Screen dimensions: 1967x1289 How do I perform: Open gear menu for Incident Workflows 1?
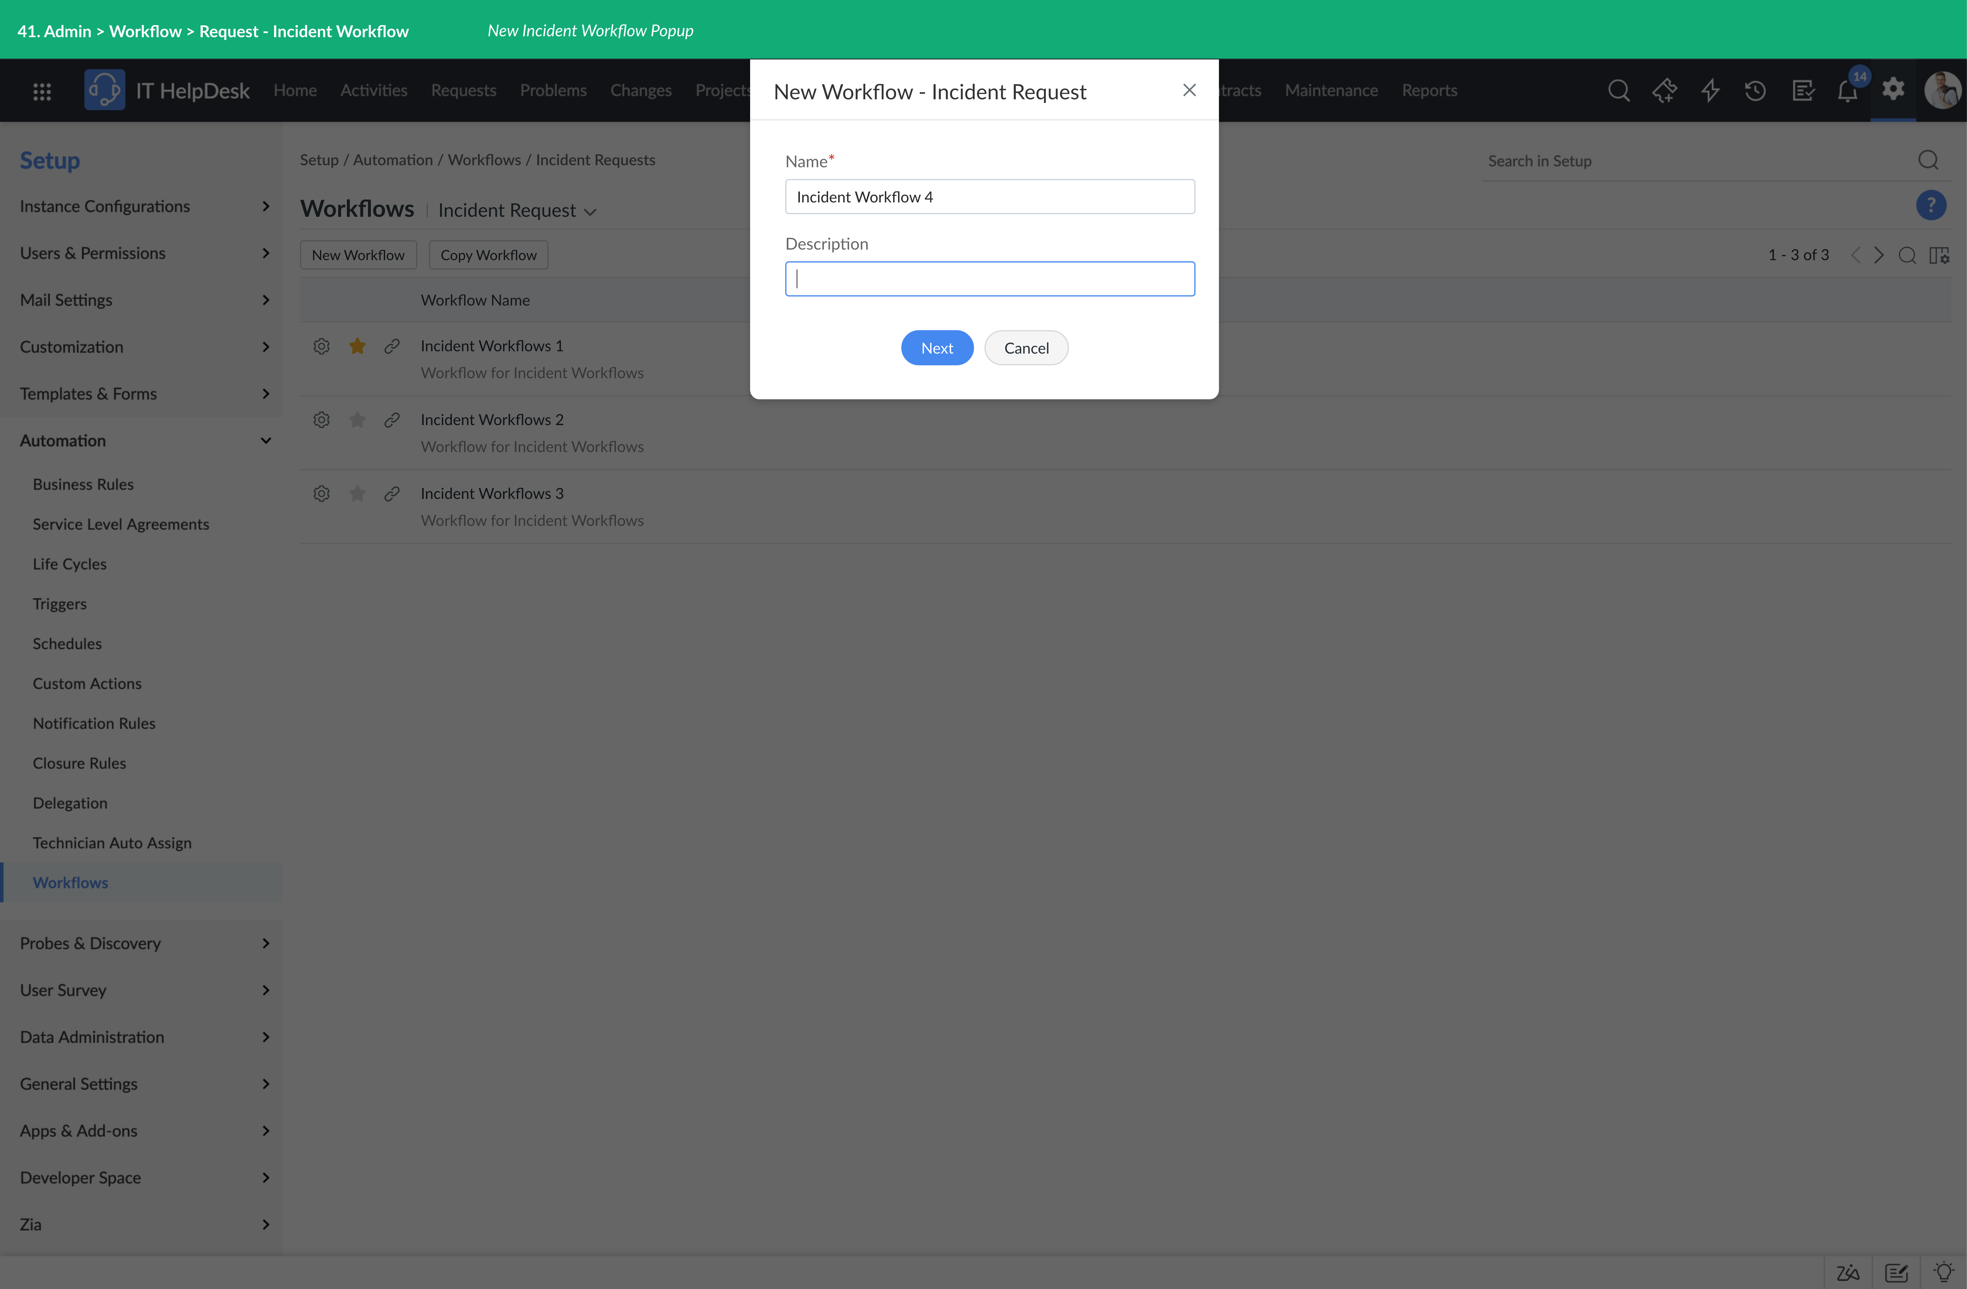[321, 346]
